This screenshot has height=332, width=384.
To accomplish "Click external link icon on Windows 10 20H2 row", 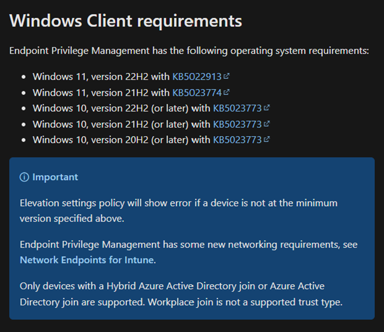I will click(x=267, y=140).
